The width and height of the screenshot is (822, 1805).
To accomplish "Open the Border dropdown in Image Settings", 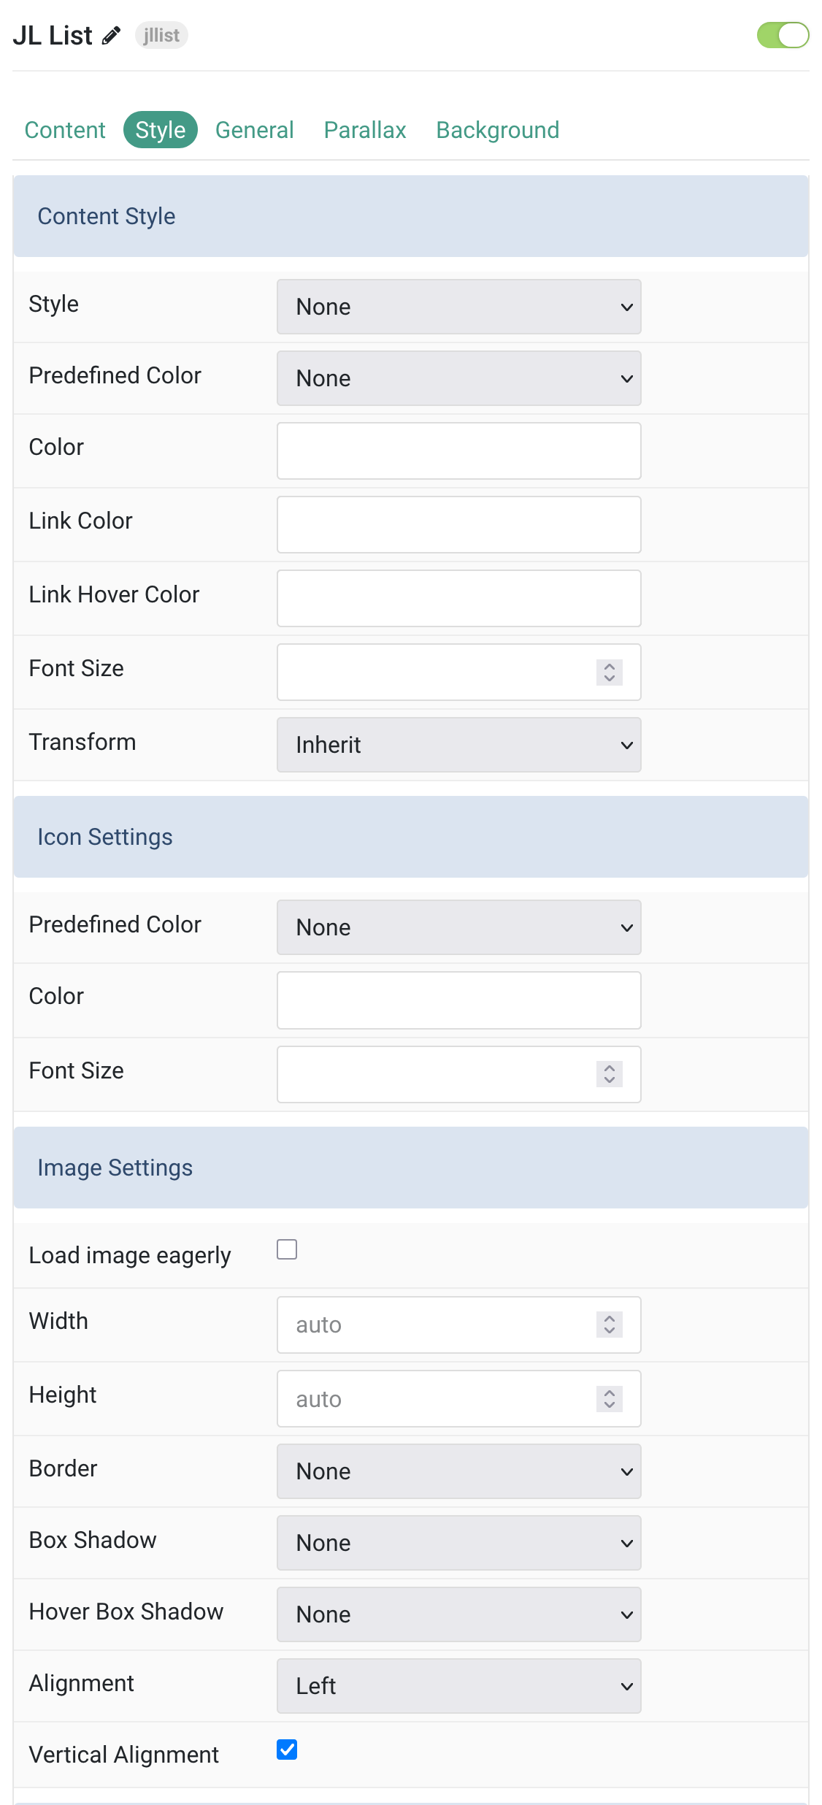I will (458, 1471).
